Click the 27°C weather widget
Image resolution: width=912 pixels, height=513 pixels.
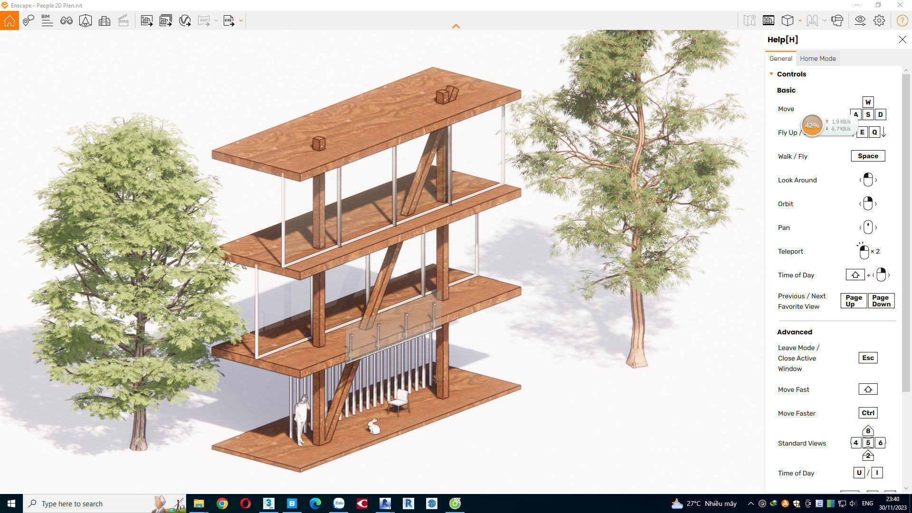pyautogui.click(x=704, y=503)
